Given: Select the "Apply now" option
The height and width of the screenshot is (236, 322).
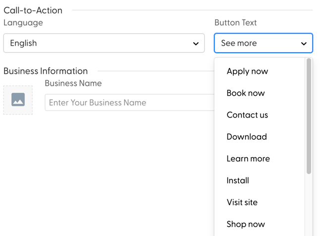Looking at the screenshot, I should coord(247,71).
